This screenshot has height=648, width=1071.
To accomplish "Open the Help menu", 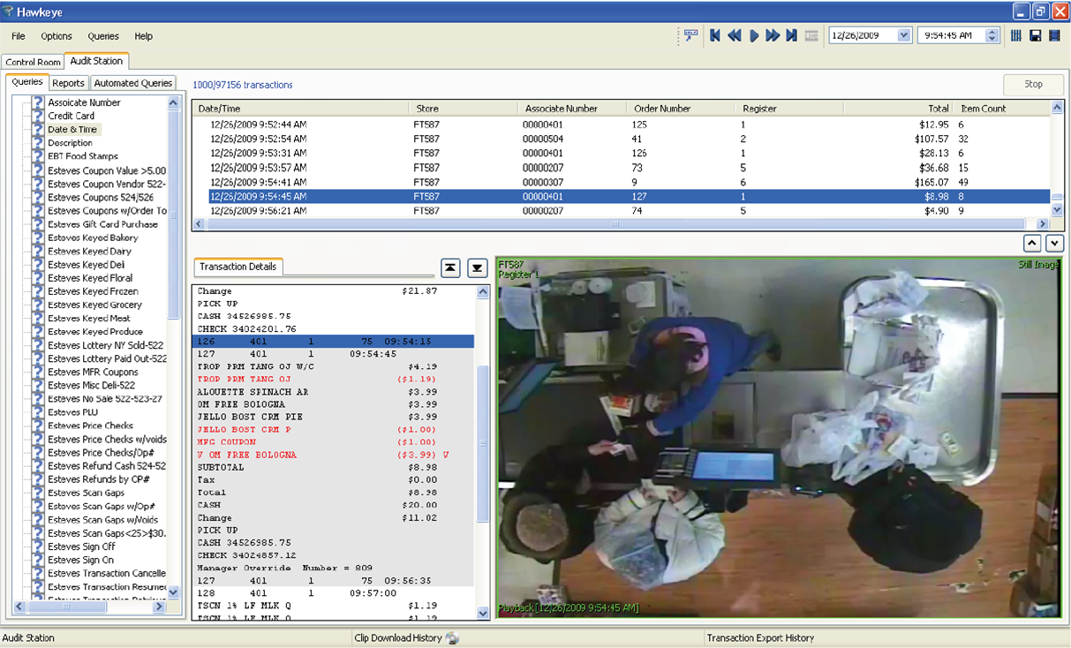I will tap(144, 36).
